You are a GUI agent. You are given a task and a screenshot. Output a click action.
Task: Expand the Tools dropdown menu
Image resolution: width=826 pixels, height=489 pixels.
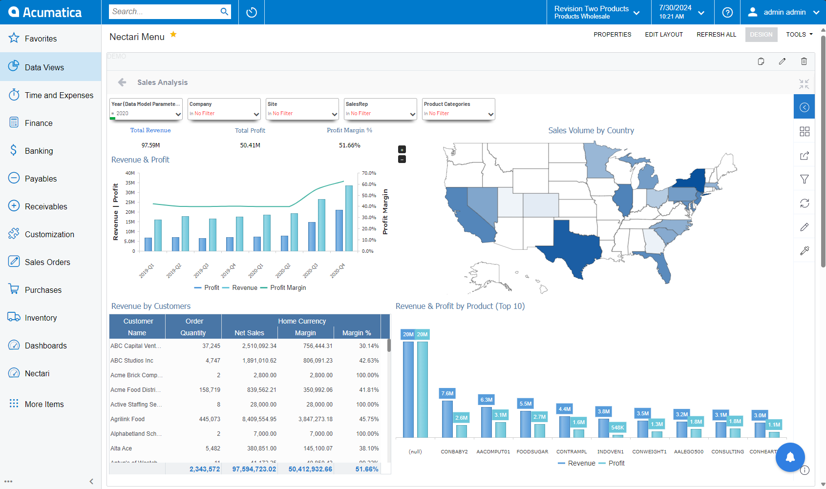(799, 35)
